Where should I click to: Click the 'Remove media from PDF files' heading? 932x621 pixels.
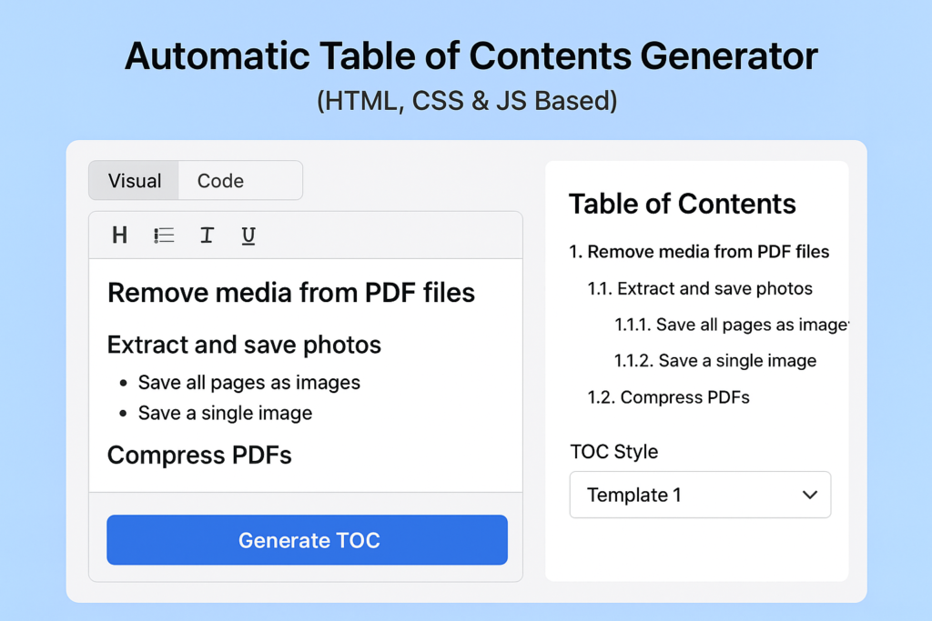291,293
